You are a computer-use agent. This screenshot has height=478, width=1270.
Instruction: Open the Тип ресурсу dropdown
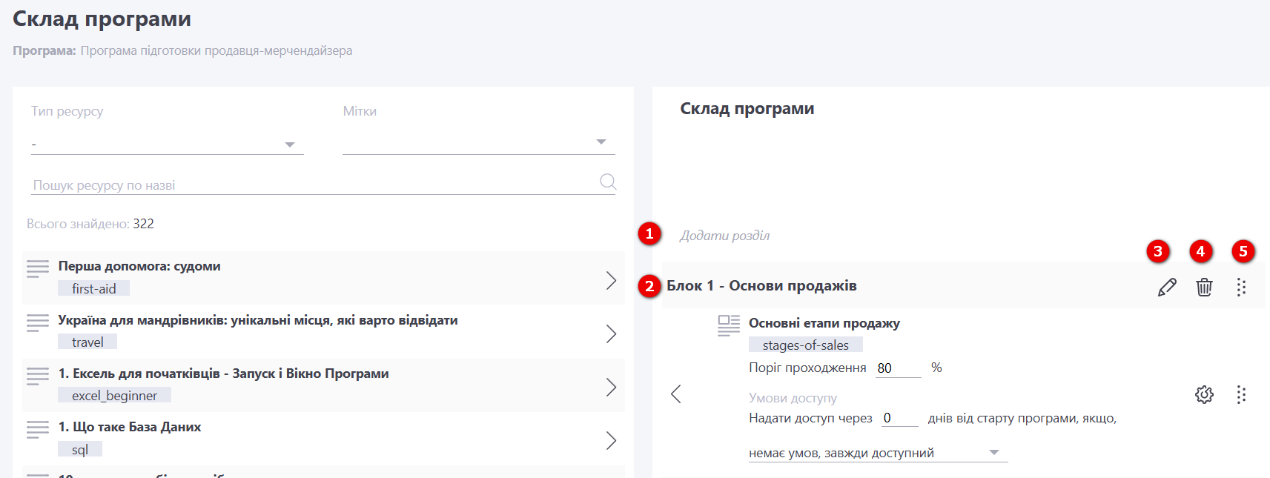tap(168, 145)
